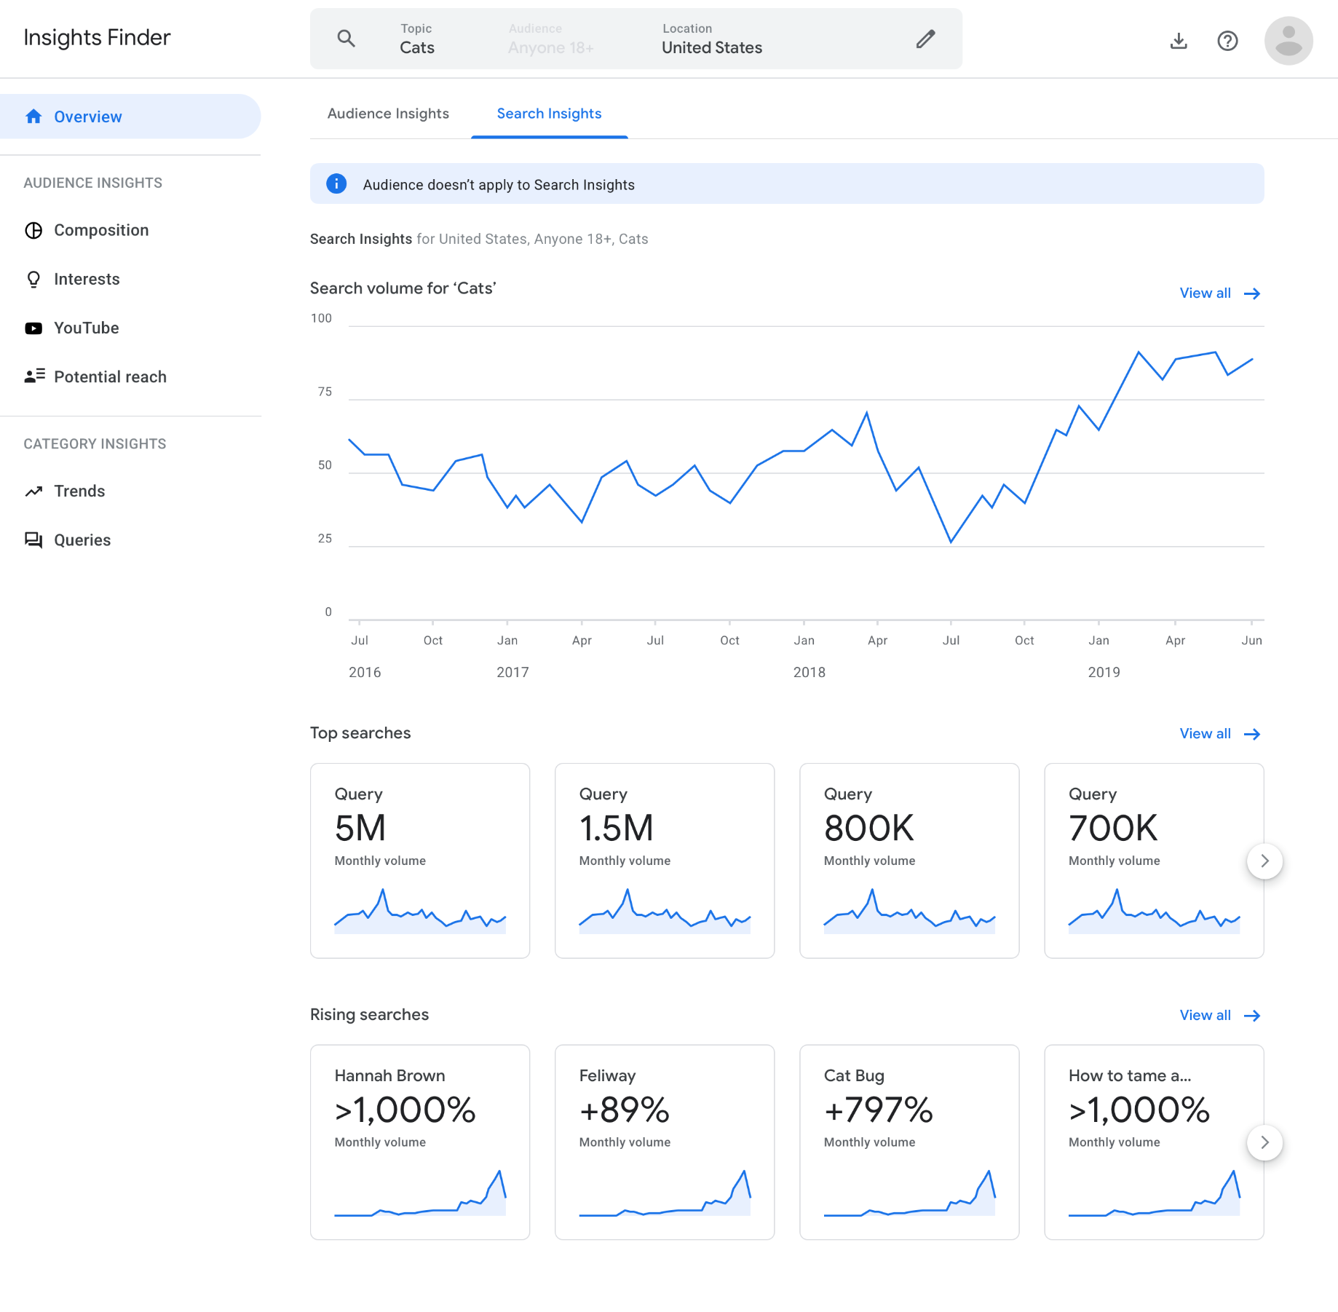Open the 5M monthly volume query card
Image resolution: width=1338 pixels, height=1312 pixels.
[420, 860]
